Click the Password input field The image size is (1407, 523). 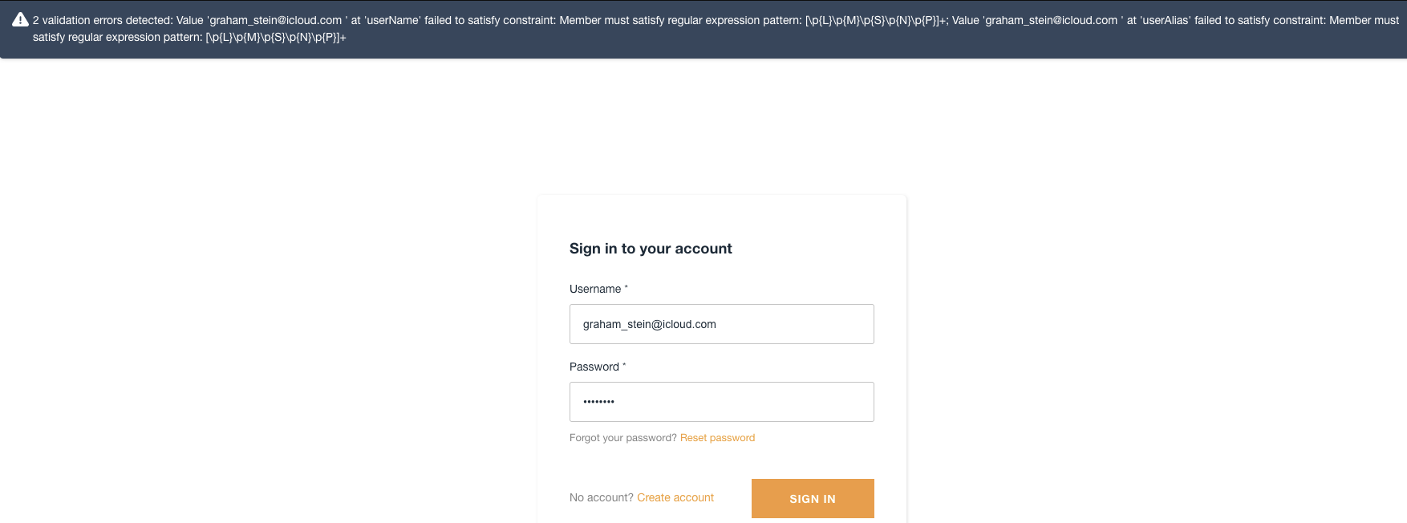click(x=721, y=401)
